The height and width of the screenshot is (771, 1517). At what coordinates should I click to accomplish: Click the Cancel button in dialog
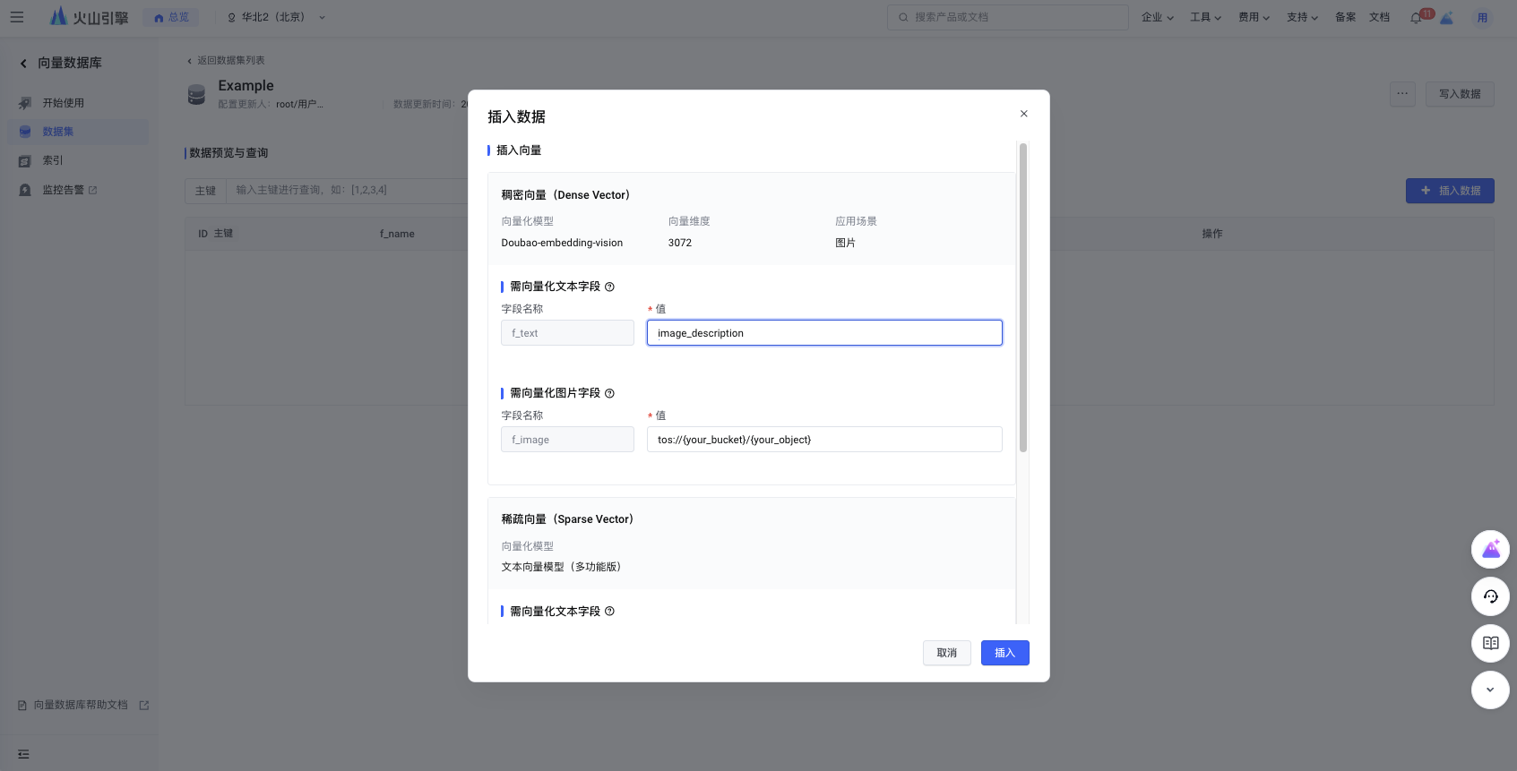[x=946, y=653]
